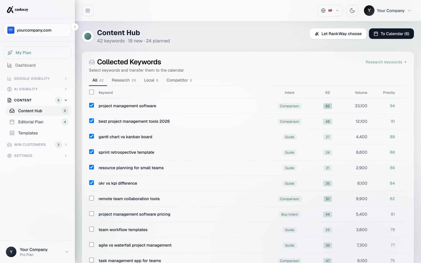Open the yourcompany.com site selector

[37, 30]
